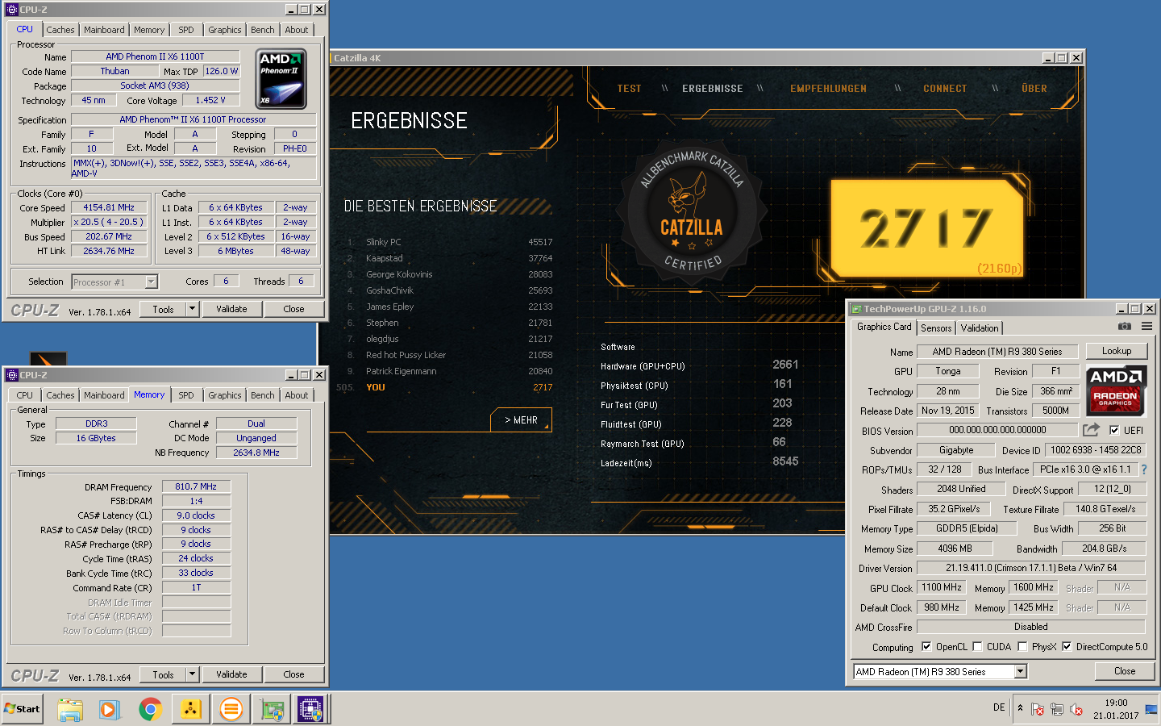Show hidden tray icons arrow
Screen dimensions: 1161x726
click(x=1020, y=707)
